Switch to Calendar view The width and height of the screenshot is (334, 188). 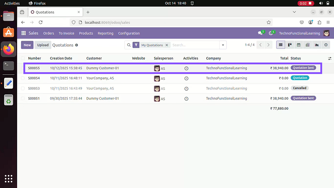pyautogui.click(x=299, y=45)
